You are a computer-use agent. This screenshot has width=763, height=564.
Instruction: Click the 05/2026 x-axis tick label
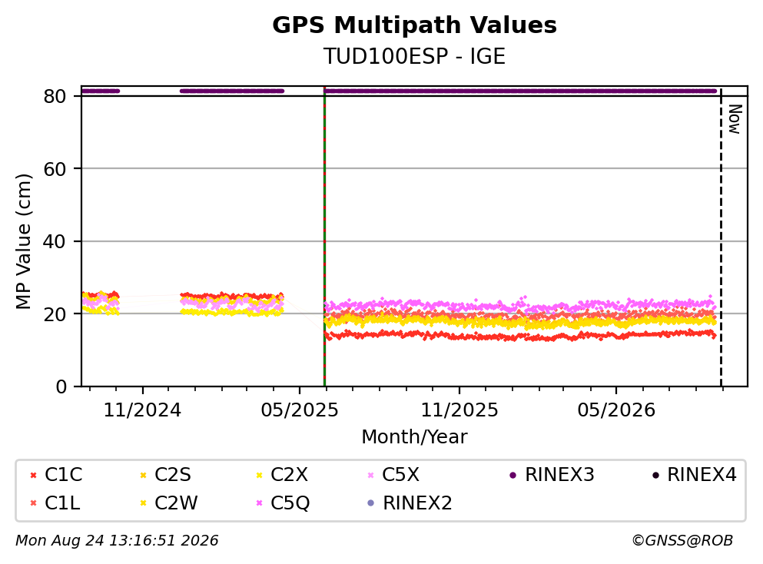pyautogui.click(x=616, y=410)
